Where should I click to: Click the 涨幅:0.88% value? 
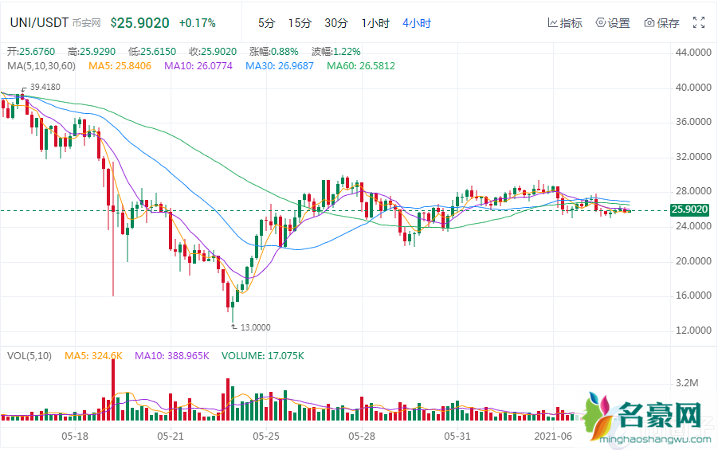274,51
